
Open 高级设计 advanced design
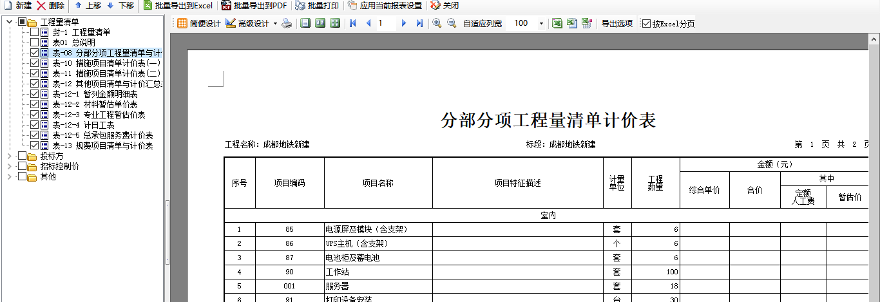click(x=248, y=23)
